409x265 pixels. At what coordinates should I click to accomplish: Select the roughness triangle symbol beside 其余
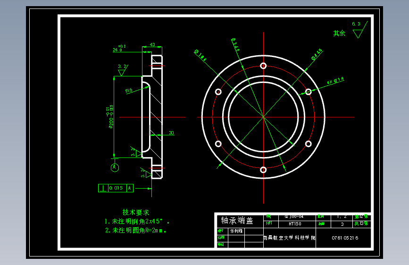[x=360, y=30]
